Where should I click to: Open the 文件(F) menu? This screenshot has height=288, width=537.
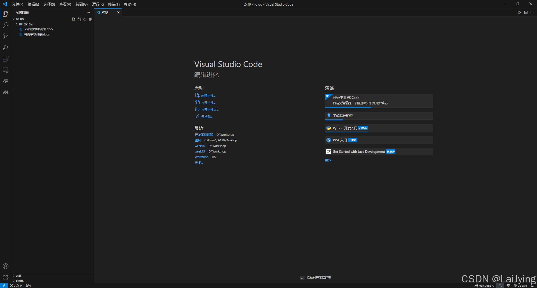coord(18,4)
